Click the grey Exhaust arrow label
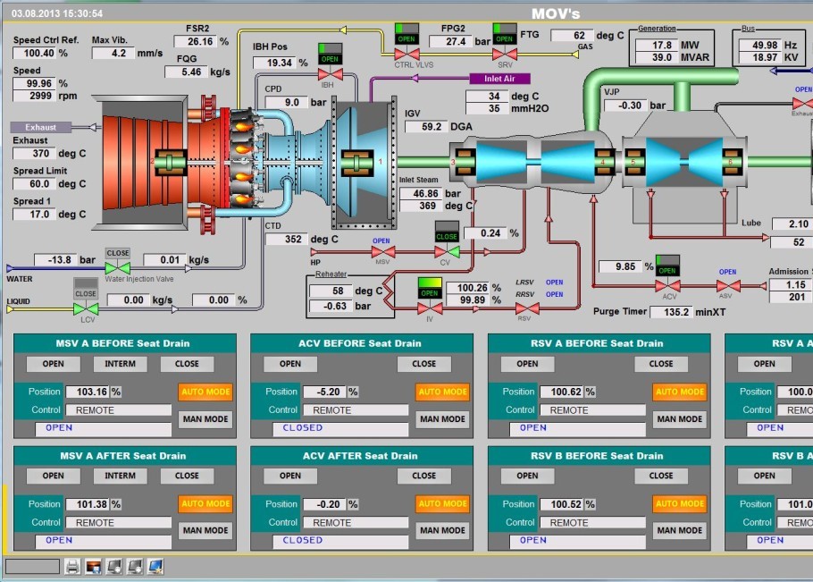The height and width of the screenshot is (582, 813). pyautogui.click(x=40, y=127)
